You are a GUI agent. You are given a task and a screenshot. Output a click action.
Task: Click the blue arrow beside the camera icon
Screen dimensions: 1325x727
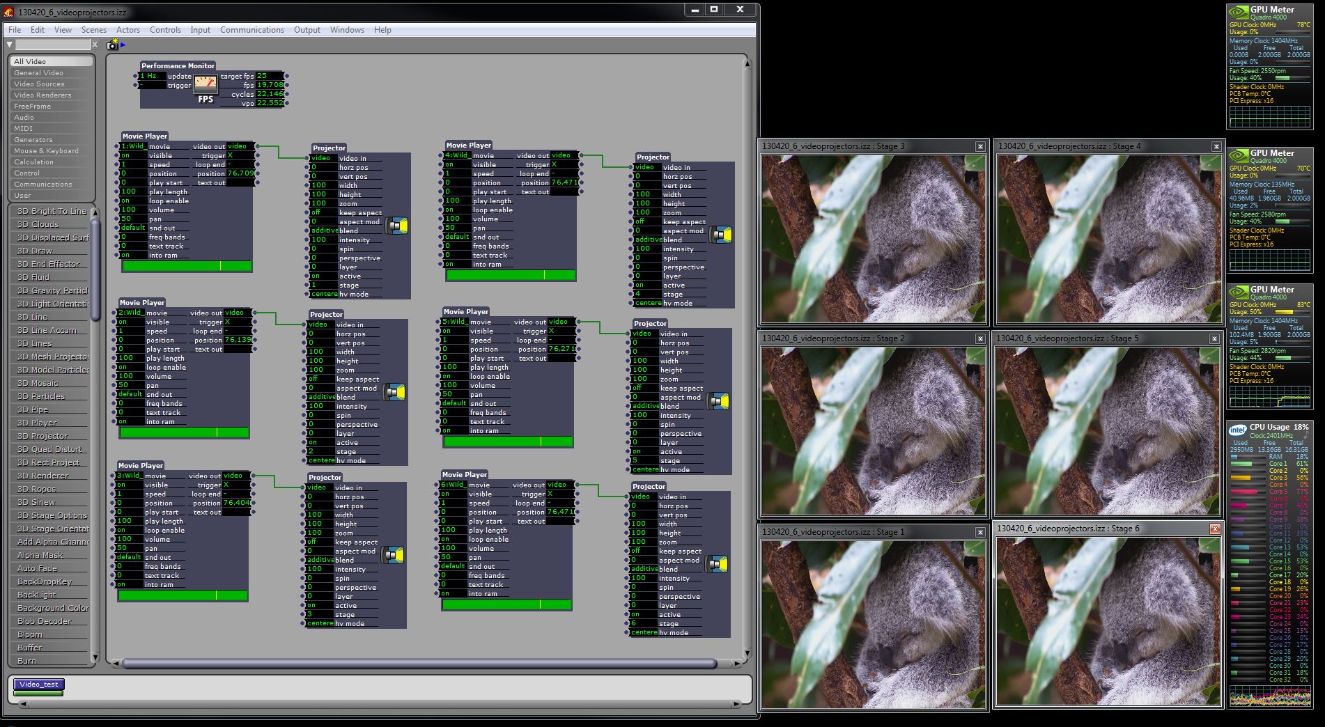pos(123,45)
